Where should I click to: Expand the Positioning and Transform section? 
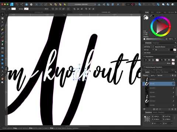pyautogui.click(x=144, y=67)
